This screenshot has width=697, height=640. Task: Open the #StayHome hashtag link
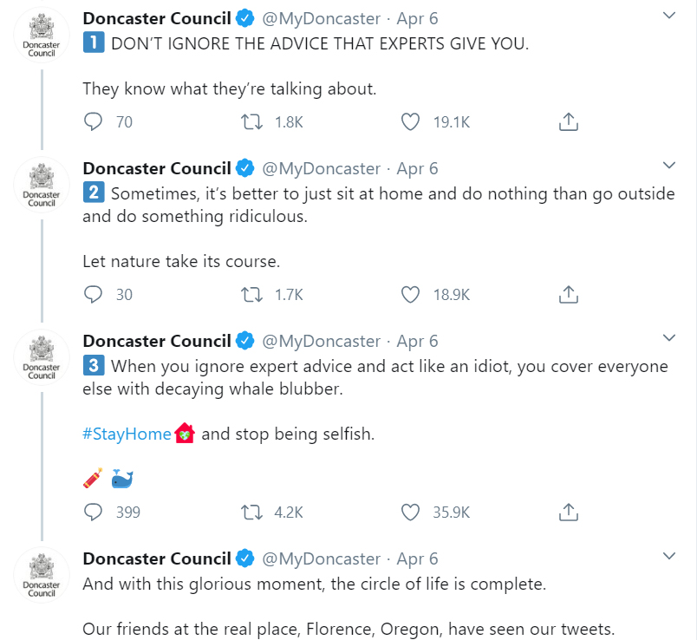[x=127, y=434]
